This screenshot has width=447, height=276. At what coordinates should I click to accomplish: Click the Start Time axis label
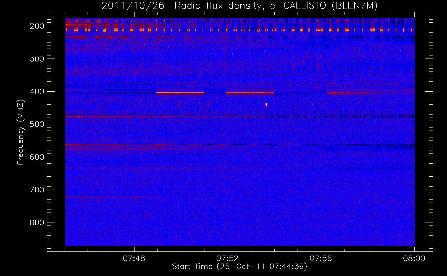tap(240, 267)
